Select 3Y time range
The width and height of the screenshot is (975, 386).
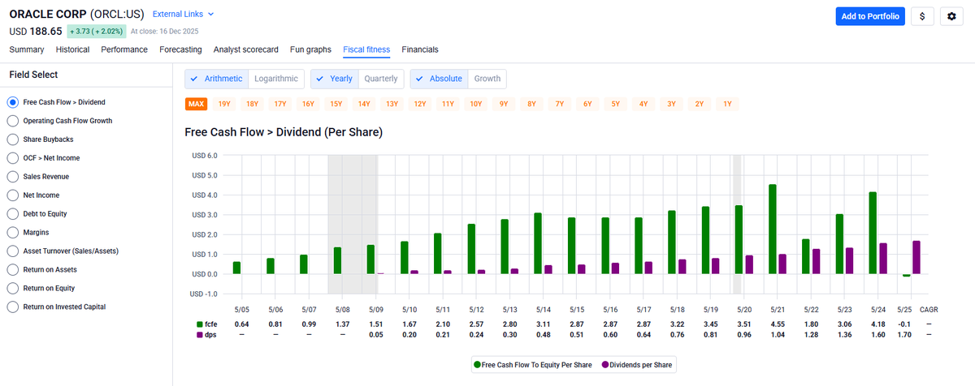(671, 104)
